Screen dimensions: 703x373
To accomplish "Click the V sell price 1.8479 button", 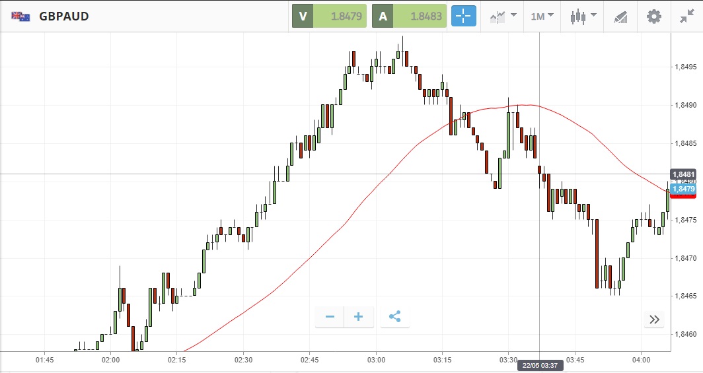I will 328,17.
